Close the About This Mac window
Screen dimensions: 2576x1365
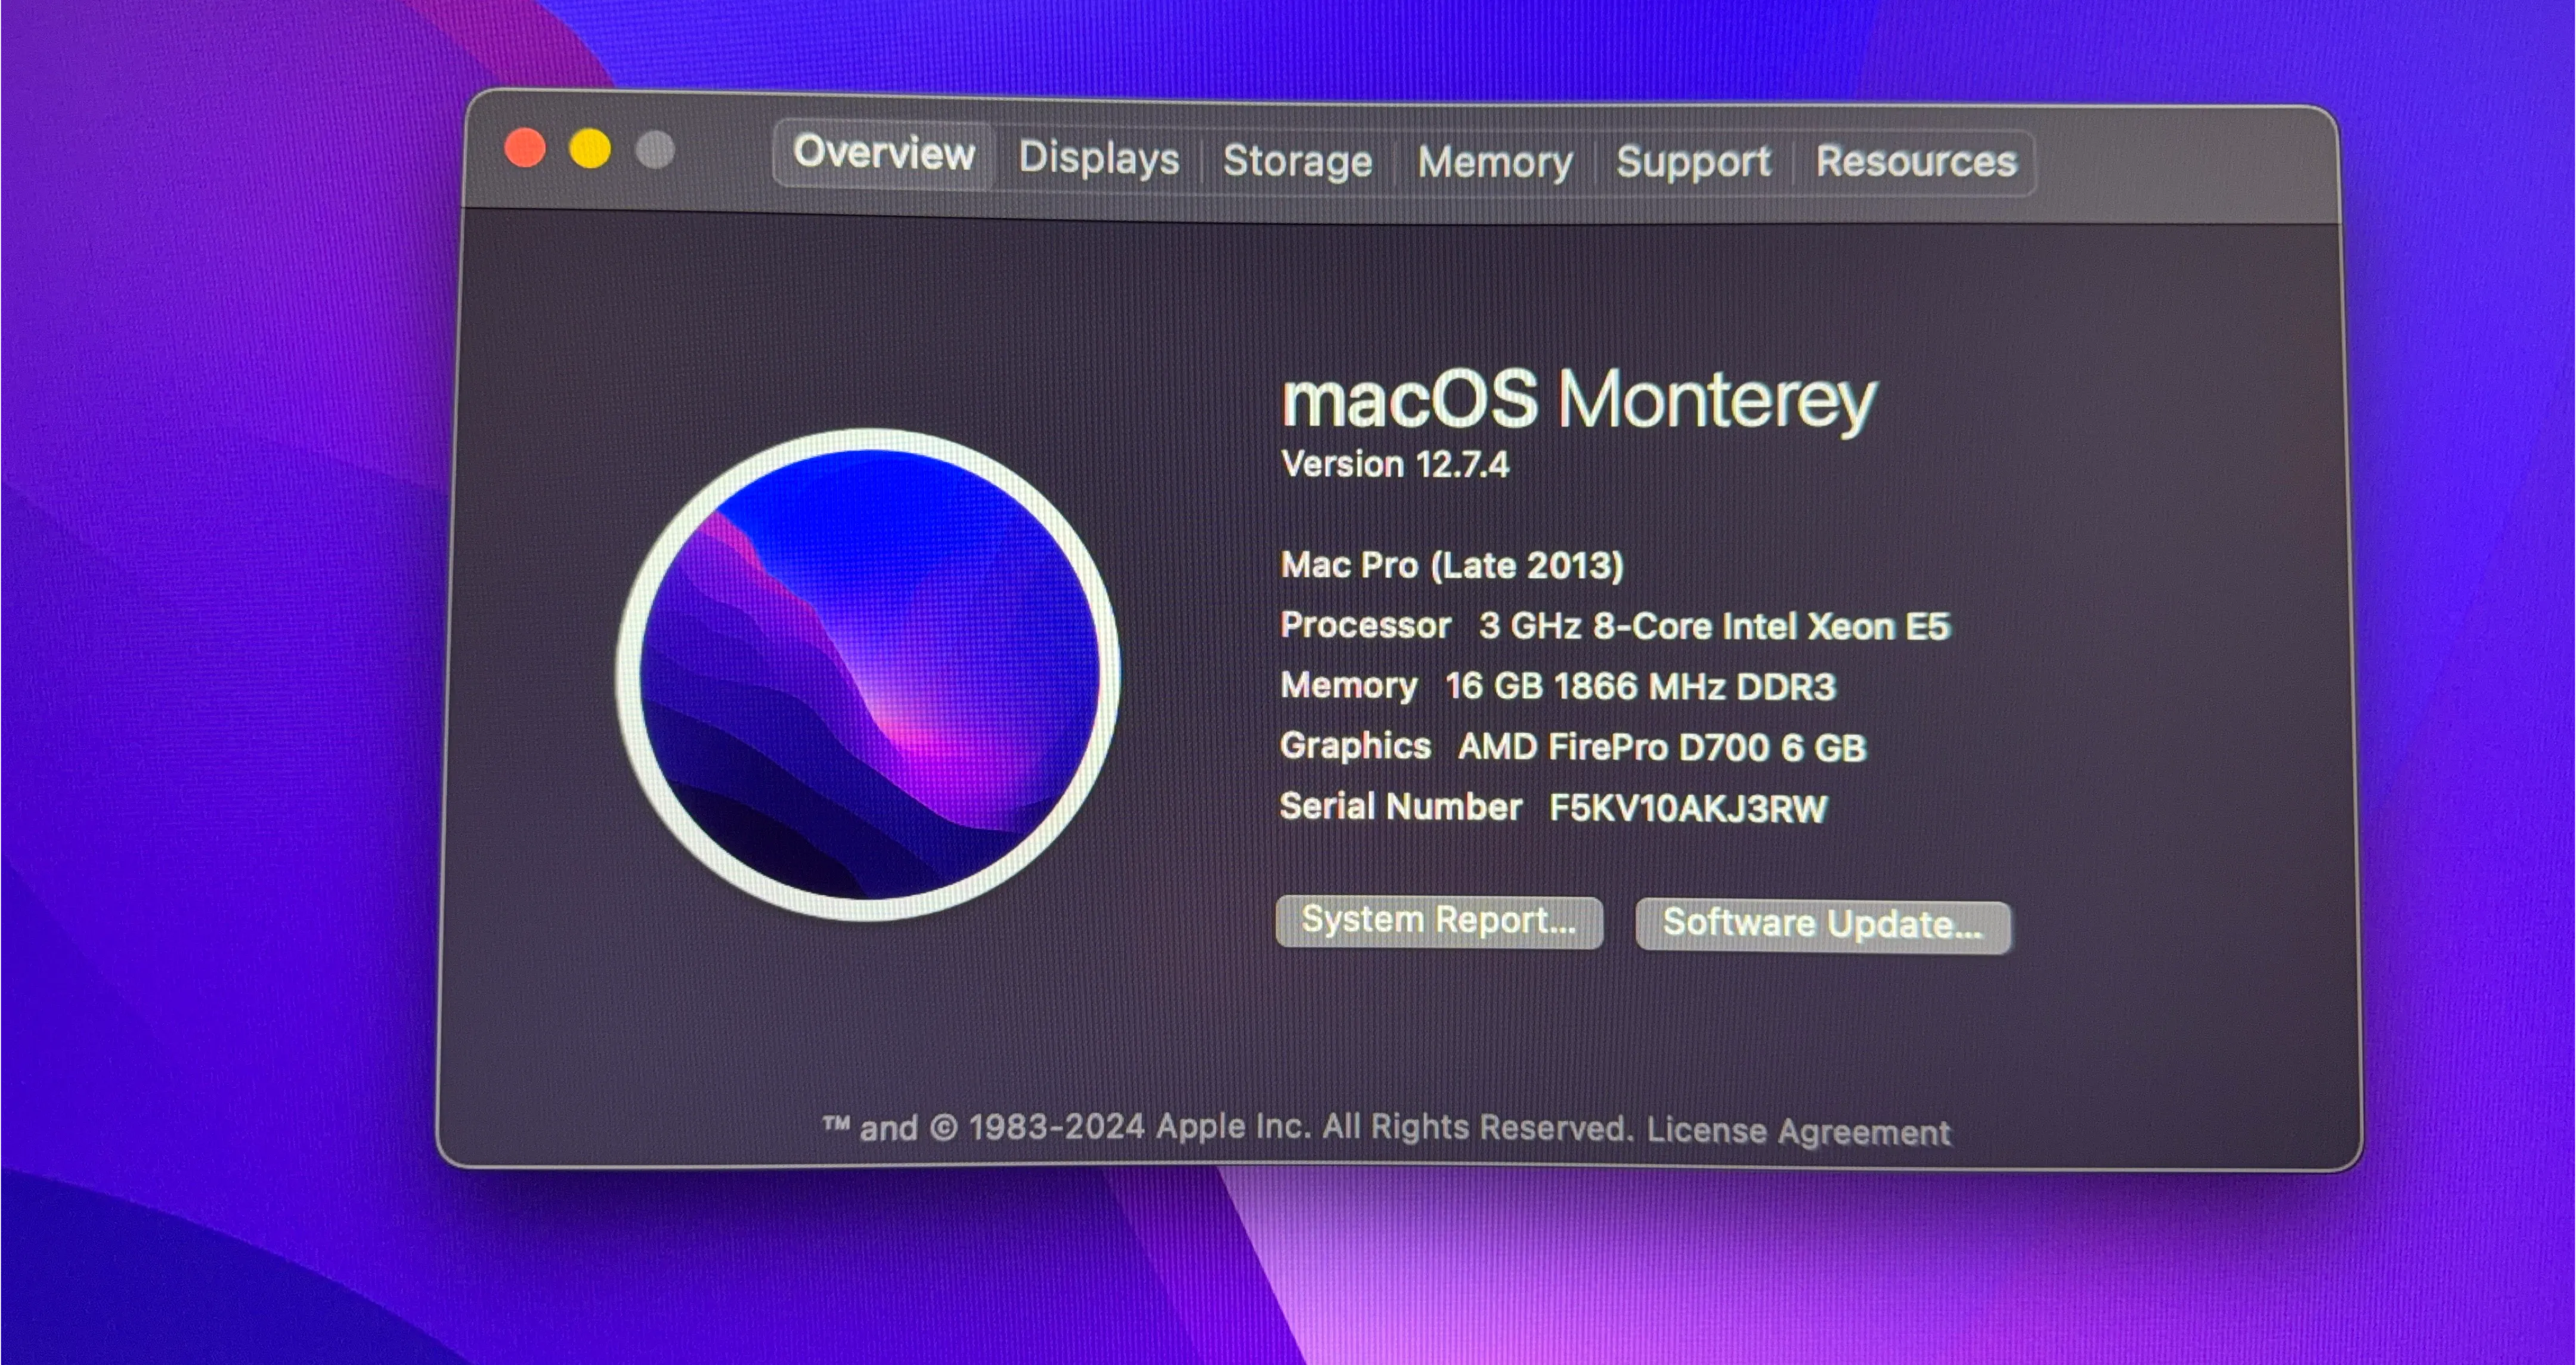tap(525, 149)
